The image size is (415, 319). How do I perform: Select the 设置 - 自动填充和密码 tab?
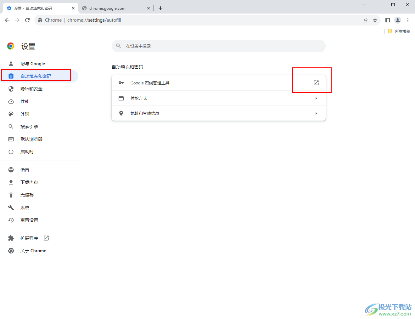(x=40, y=8)
